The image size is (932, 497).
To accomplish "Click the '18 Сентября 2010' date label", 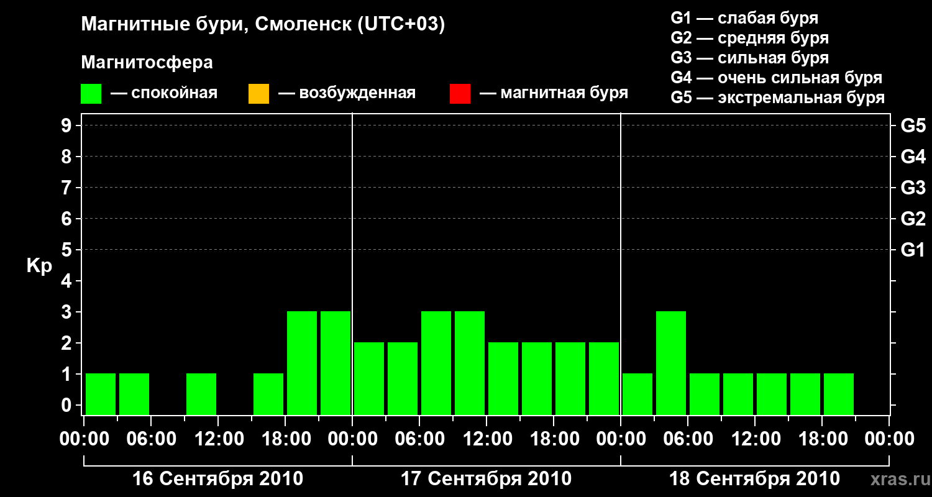I will (755, 479).
